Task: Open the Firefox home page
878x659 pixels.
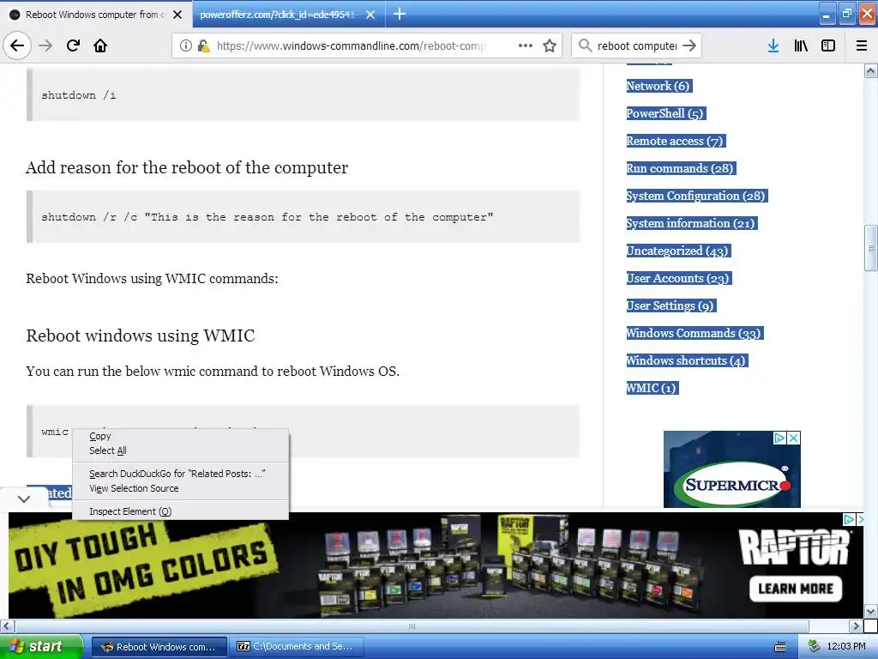Action: click(100, 45)
